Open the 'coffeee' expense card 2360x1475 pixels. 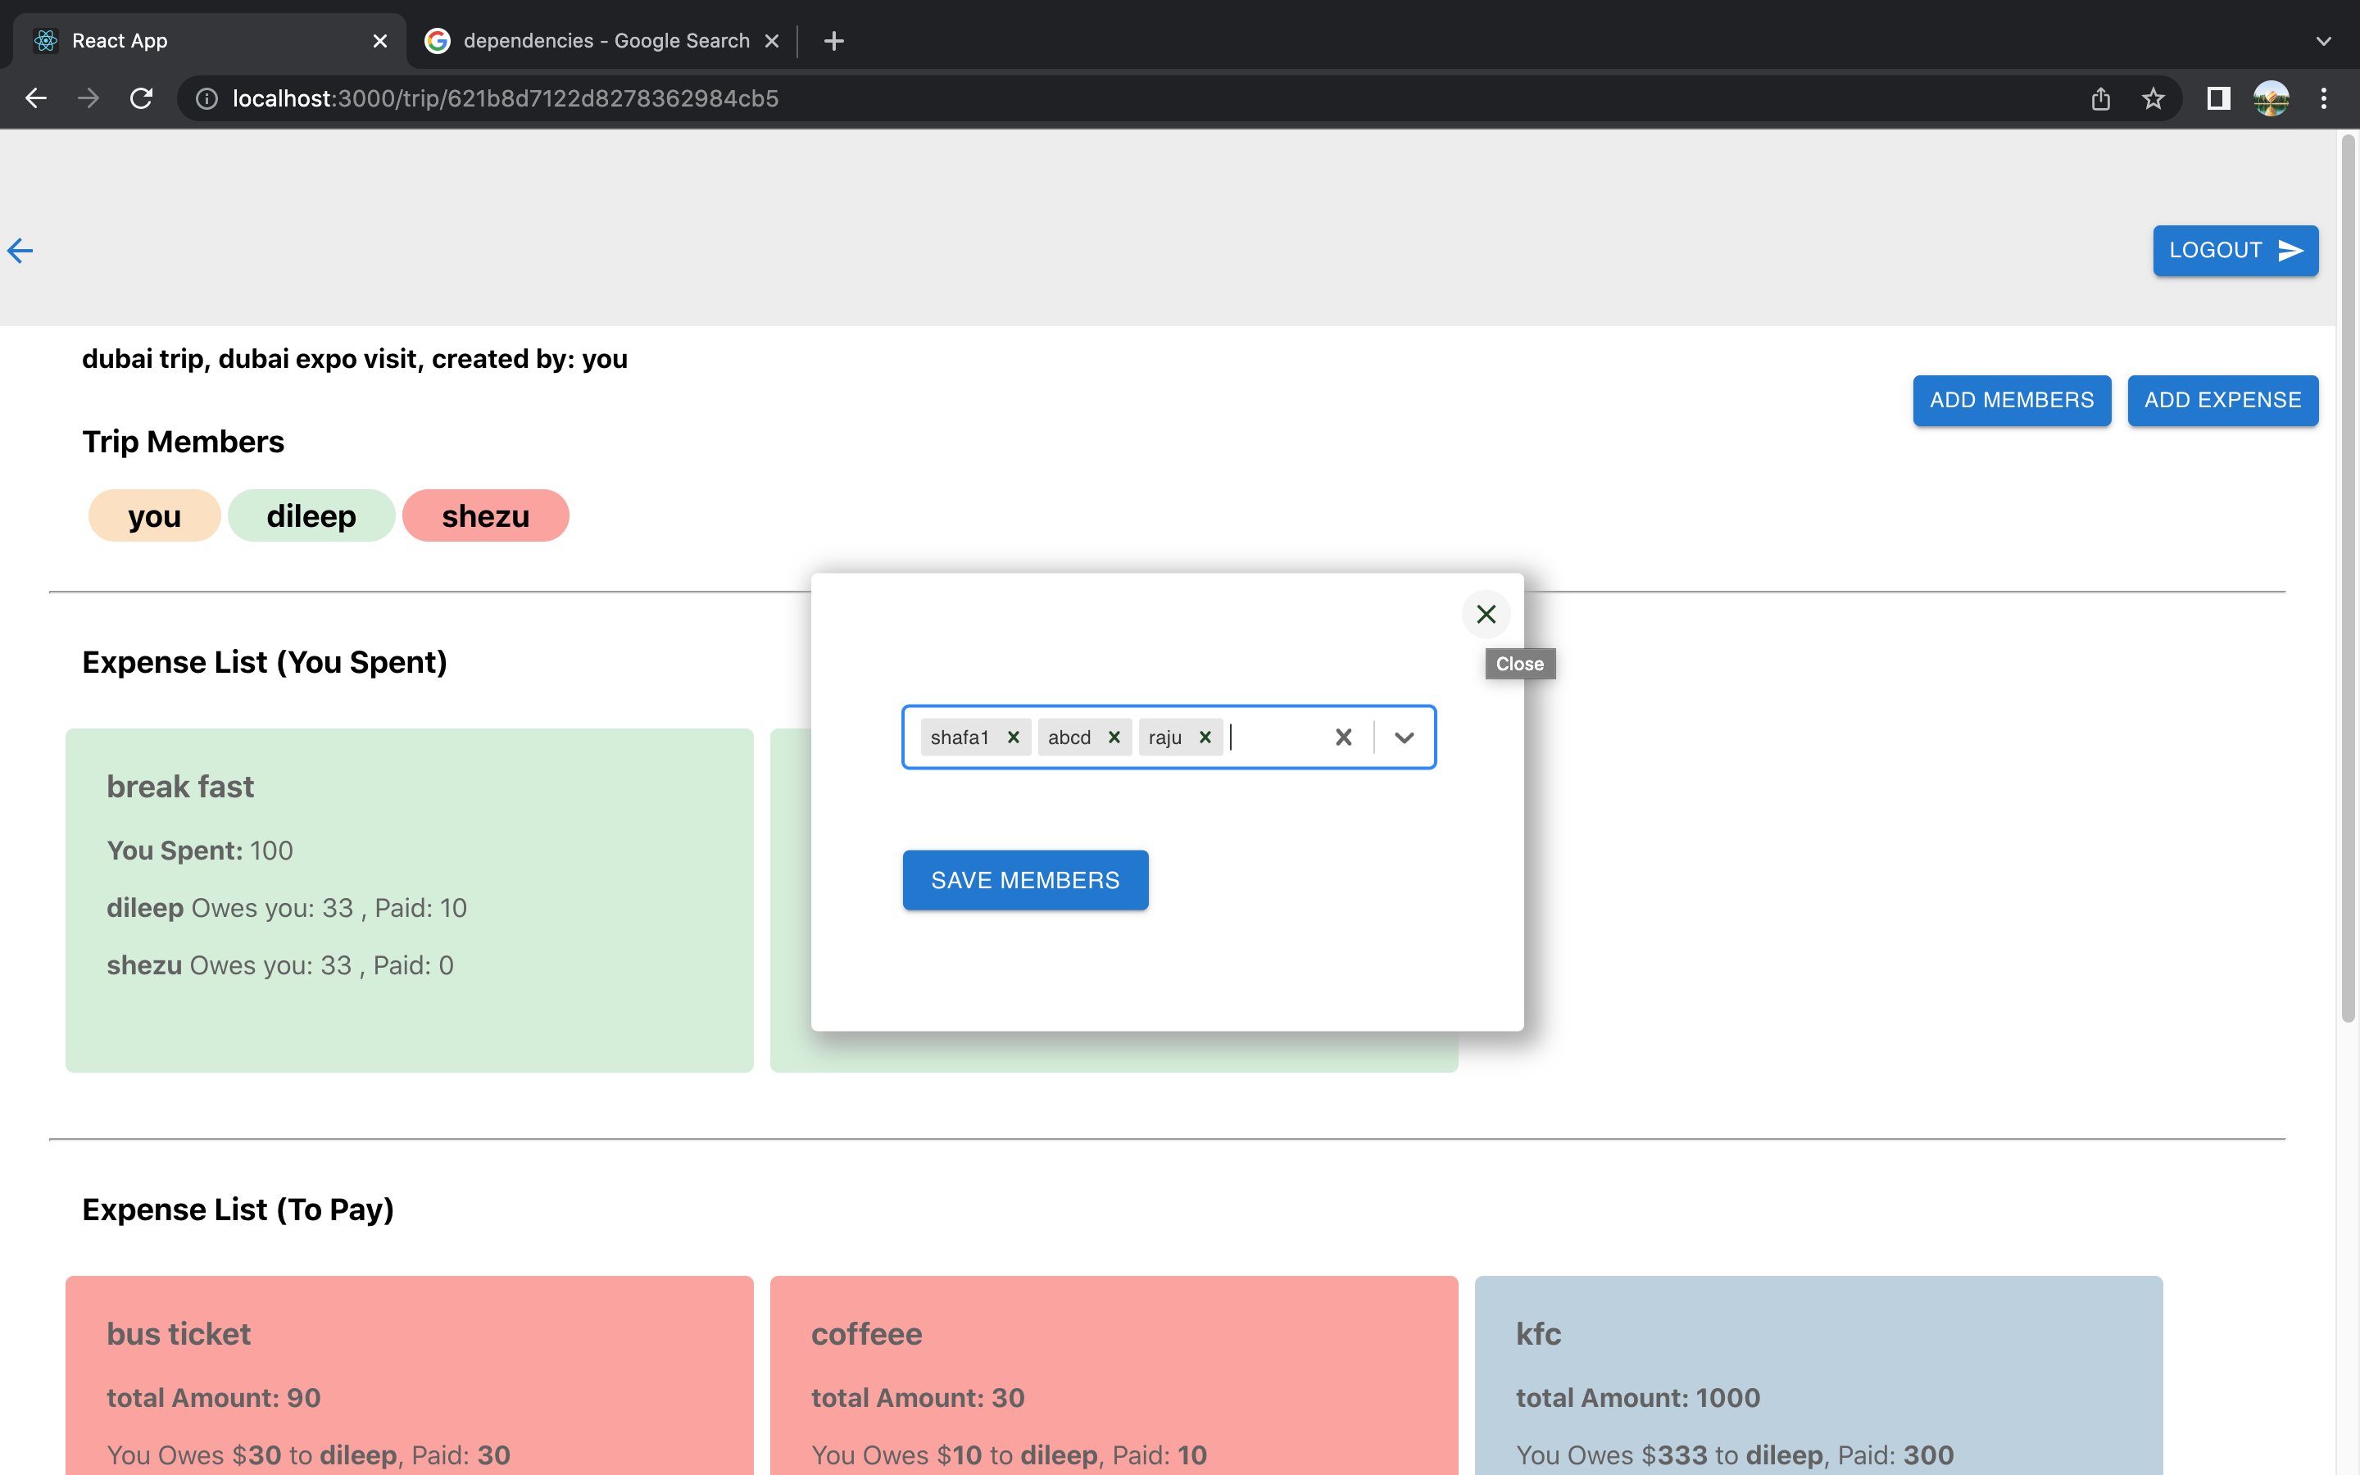[x=1114, y=1376]
